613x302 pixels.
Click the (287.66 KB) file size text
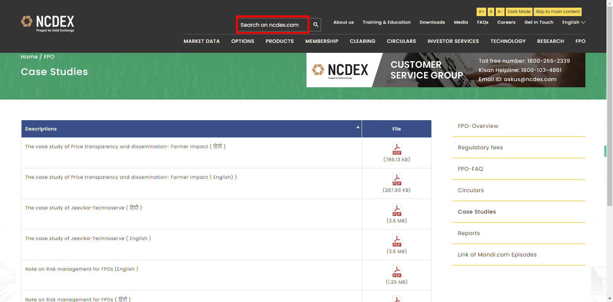397,190
